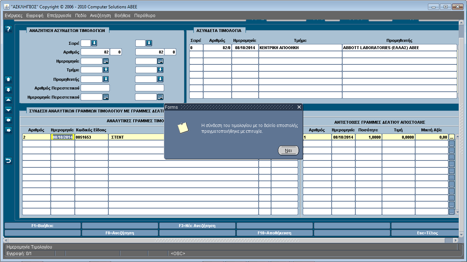Screen dimensions: 467x262
Task: Click the left Σειρά input field
Action: point(85,43)
